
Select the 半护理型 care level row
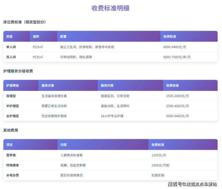[13, 106]
